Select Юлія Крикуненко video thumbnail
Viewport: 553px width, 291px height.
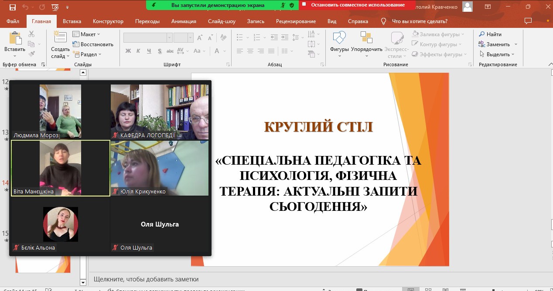pyautogui.click(x=160, y=168)
